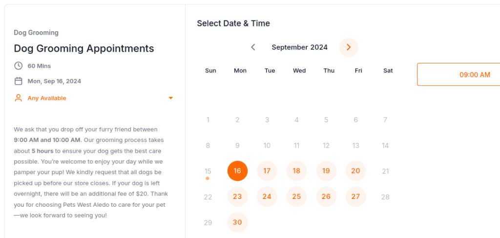Pick Friday September 27
Image resolution: width=500 pixels, height=238 pixels.
(355, 197)
